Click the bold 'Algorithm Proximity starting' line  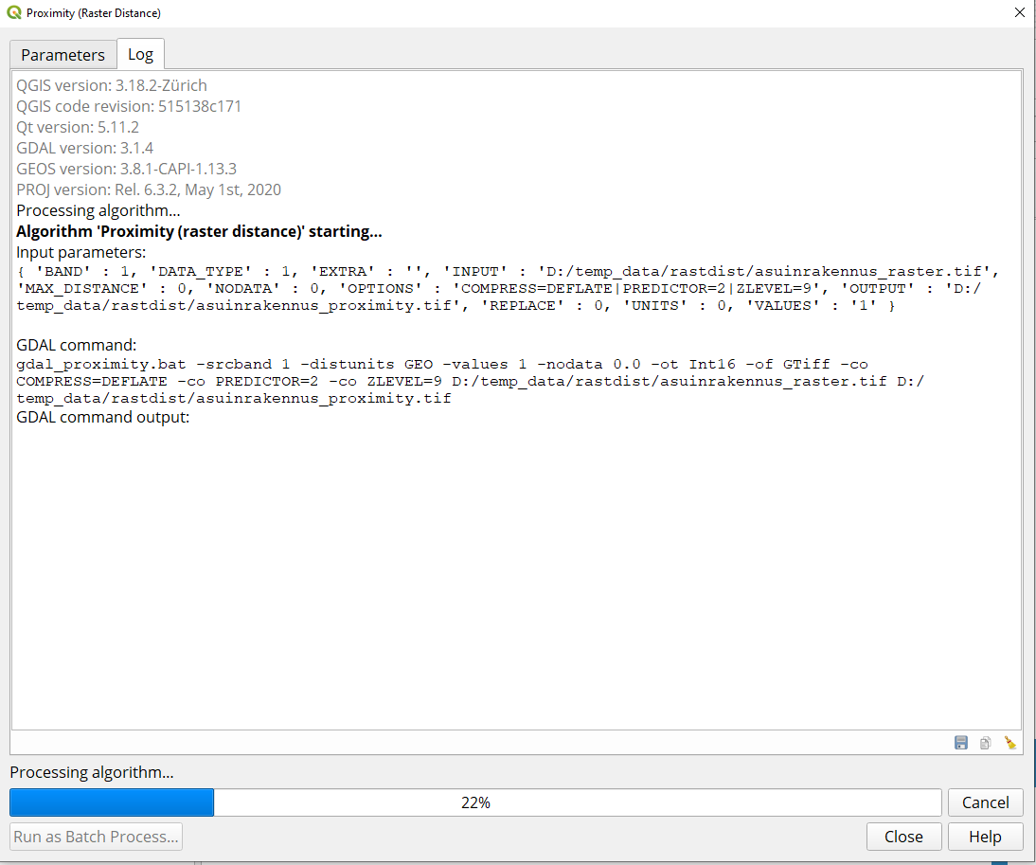199,231
